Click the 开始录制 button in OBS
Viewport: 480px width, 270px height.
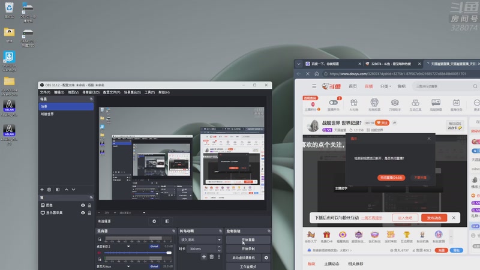pos(248,248)
